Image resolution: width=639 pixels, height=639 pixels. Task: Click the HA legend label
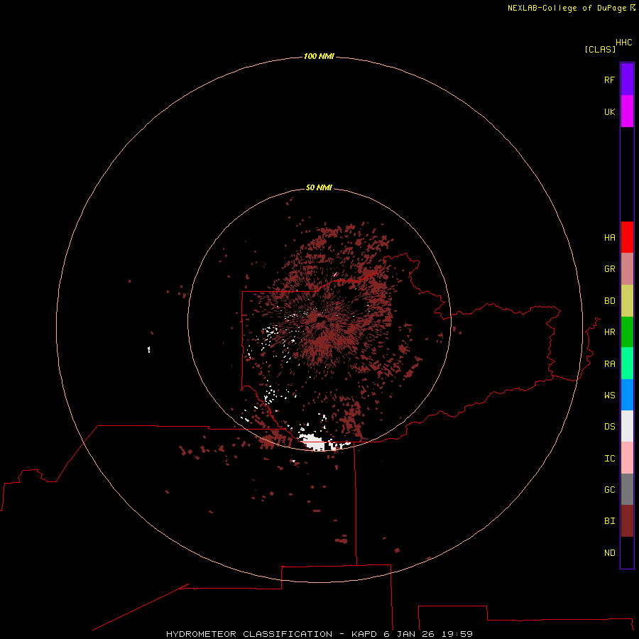coord(609,237)
